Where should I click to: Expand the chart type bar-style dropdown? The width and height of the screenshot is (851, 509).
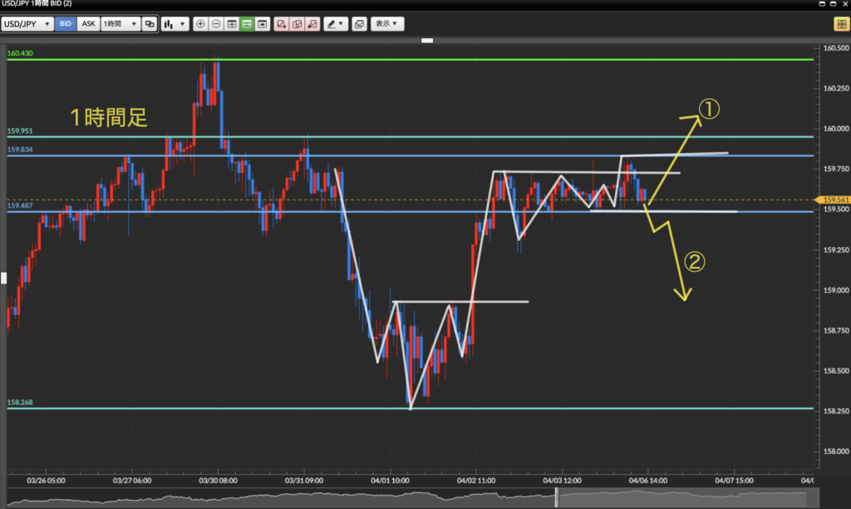(x=174, y=24)
